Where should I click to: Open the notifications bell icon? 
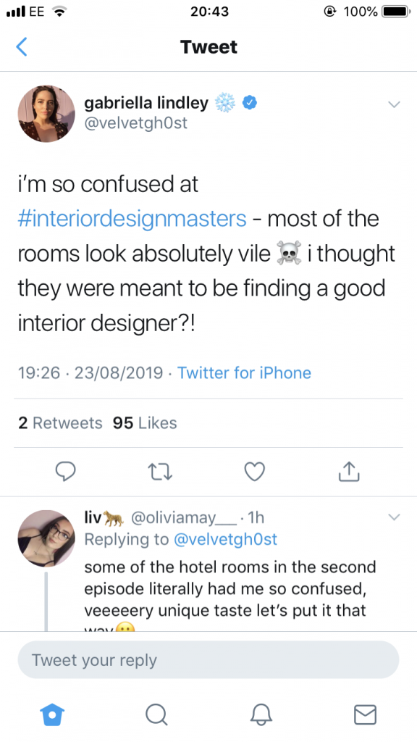[261, 714]
